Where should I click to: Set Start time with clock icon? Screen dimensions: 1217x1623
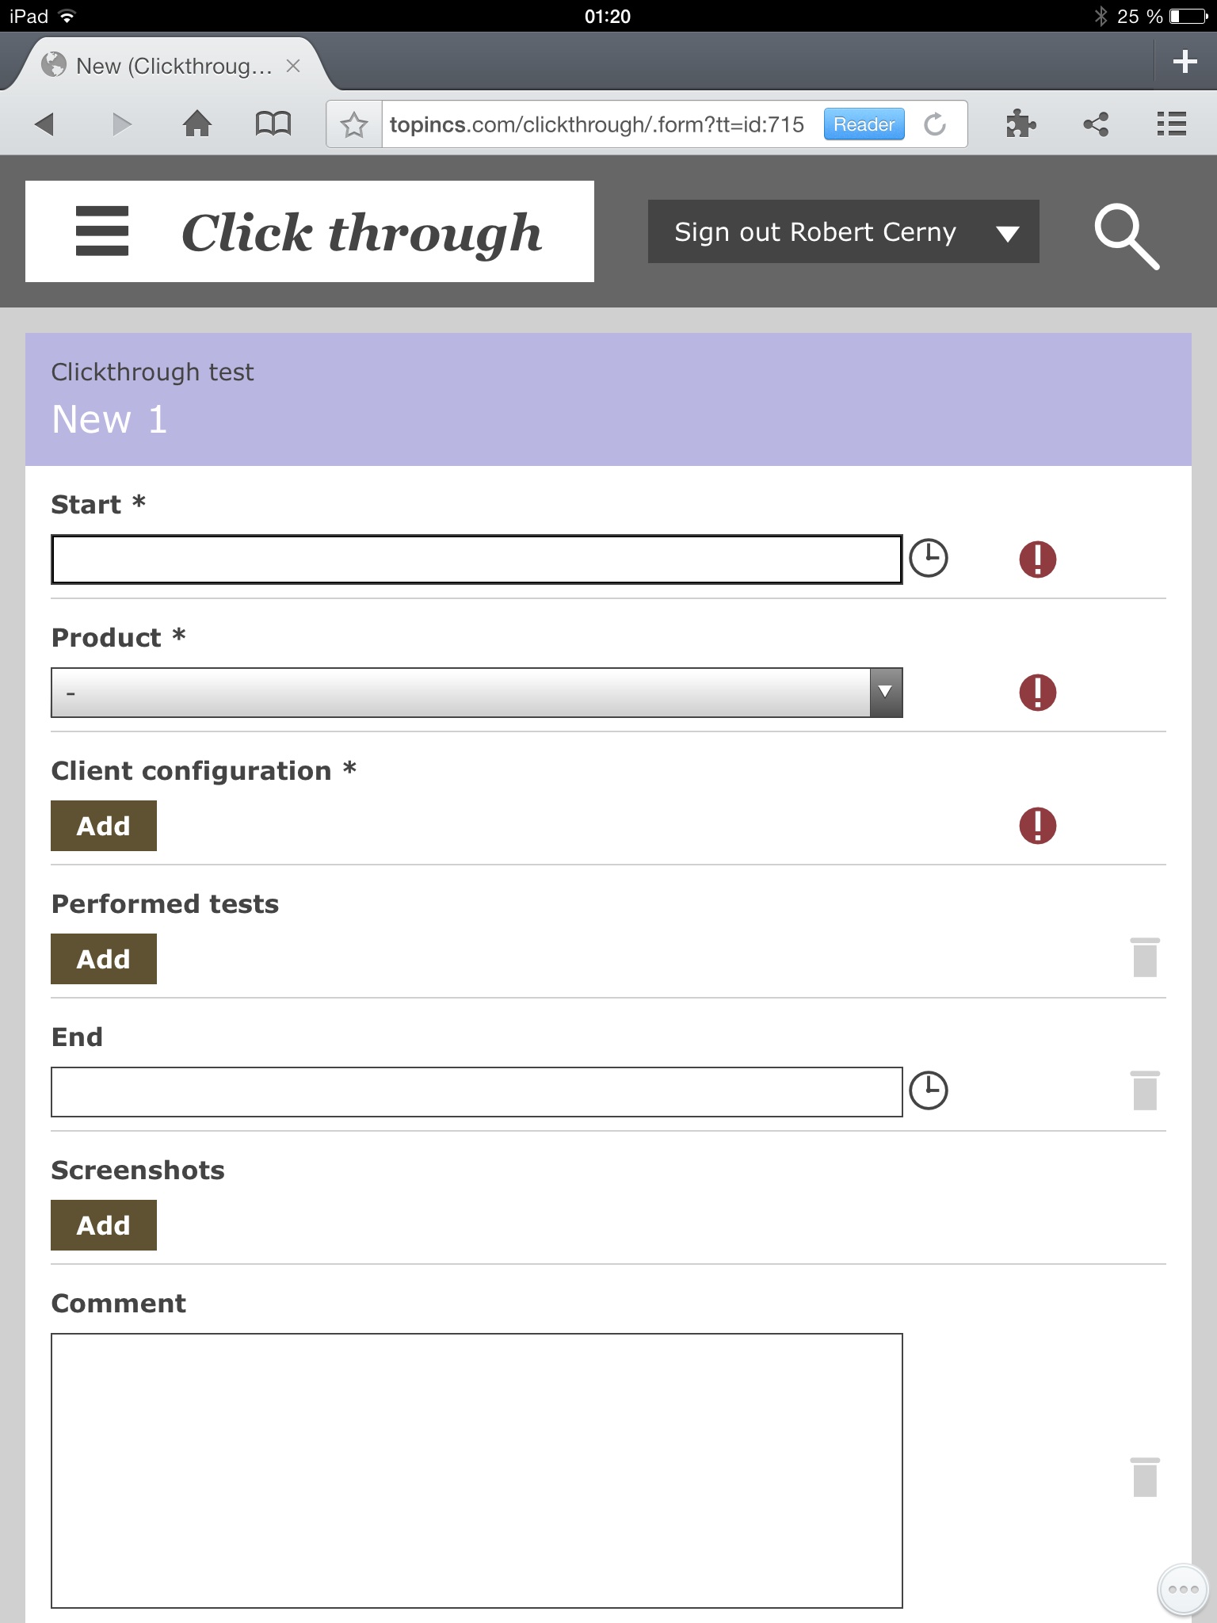pyautogui.click(x=928, y=559)
